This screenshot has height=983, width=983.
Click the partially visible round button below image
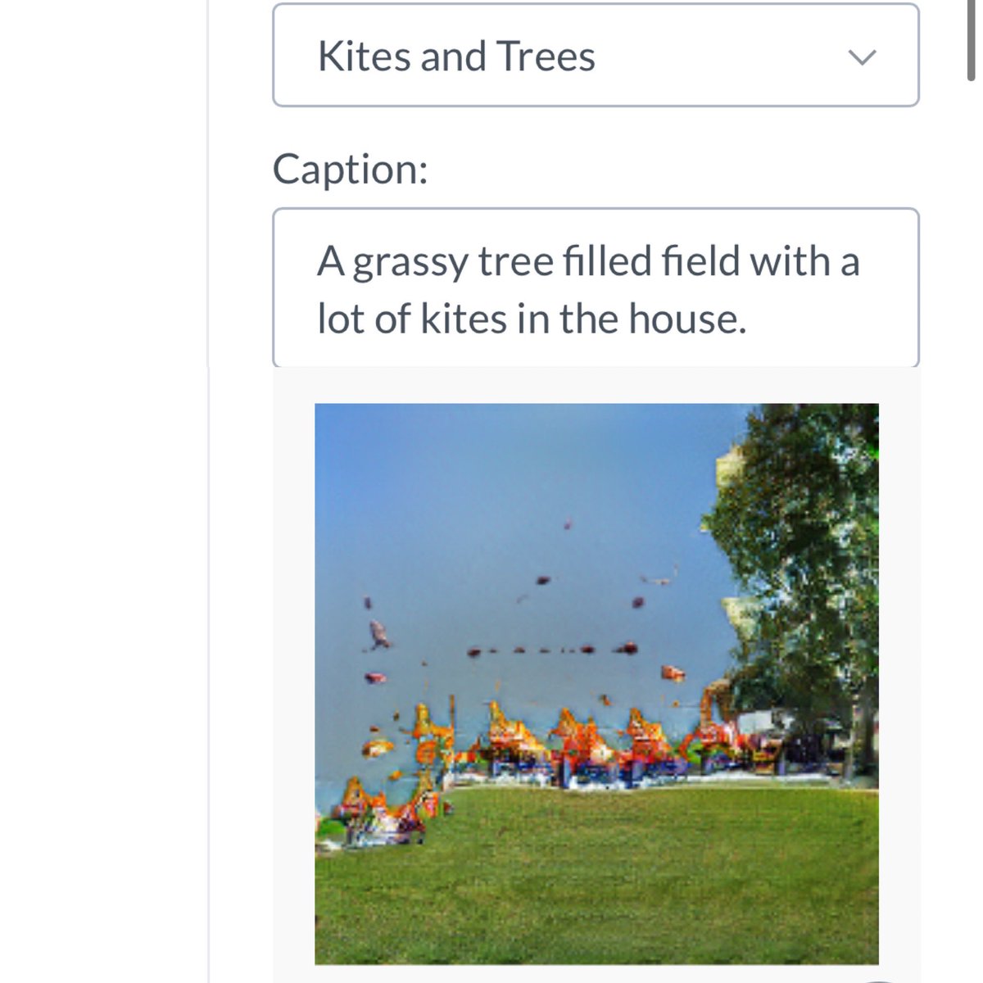pyautogui.click(x=878, y=980)
